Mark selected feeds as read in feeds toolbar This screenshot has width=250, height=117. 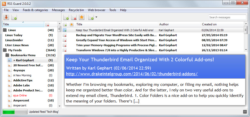[x=14, y=17]
